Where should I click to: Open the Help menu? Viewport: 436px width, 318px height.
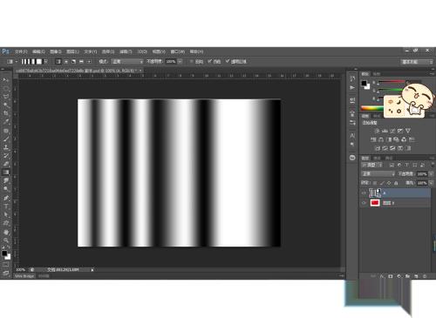coord(196,51)
